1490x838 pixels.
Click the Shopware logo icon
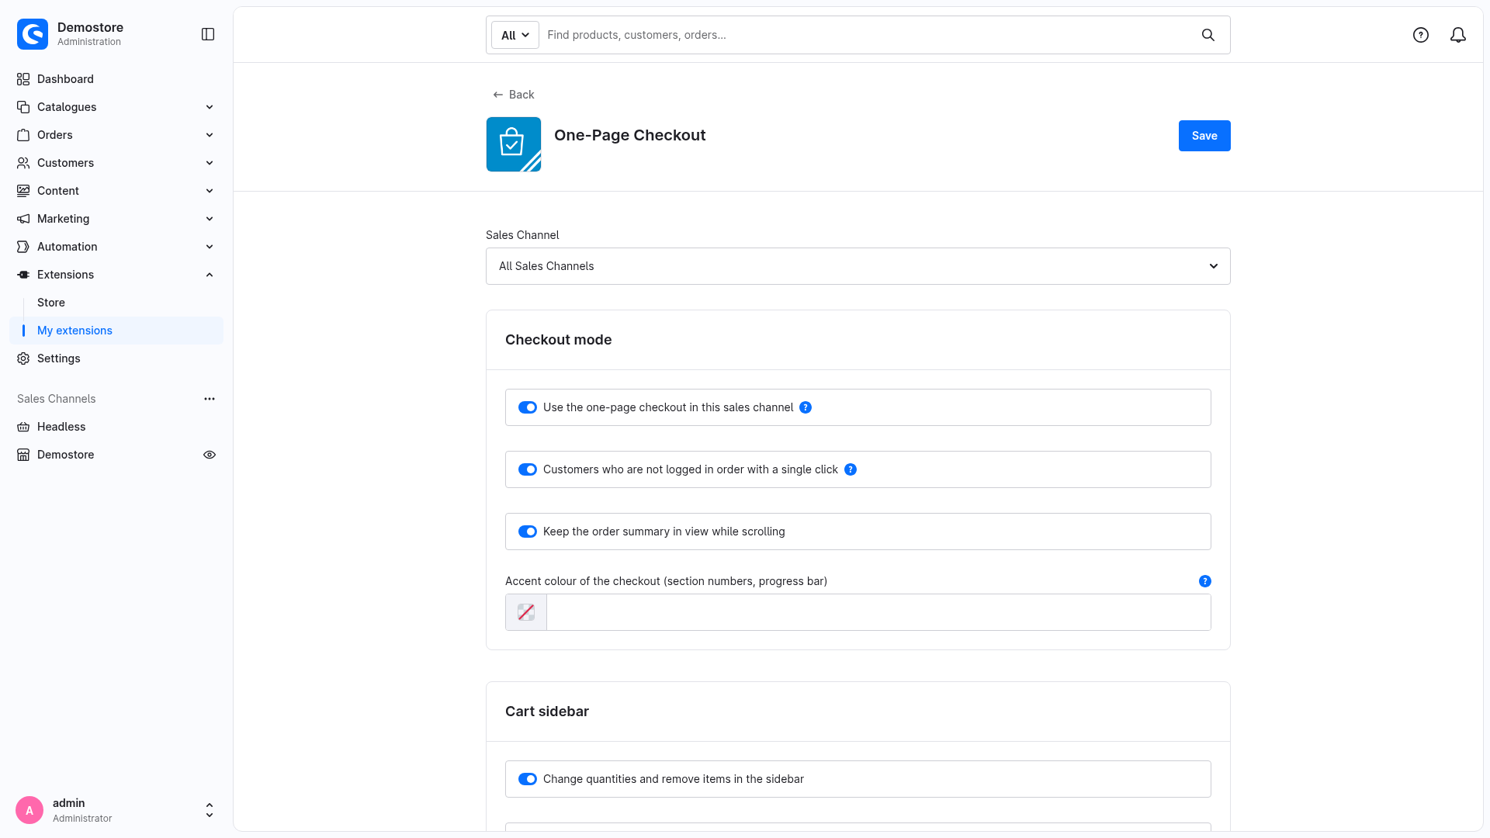[x=33, y=34]
